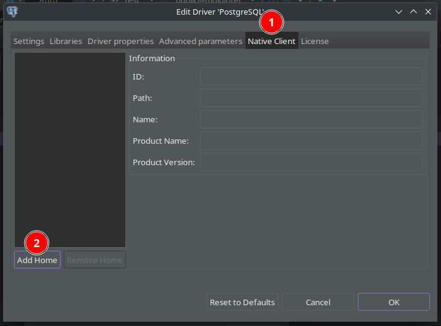
Task: Cancel the Edit Driver dialog
Action: pyautogui.click(x=318, y=302)
